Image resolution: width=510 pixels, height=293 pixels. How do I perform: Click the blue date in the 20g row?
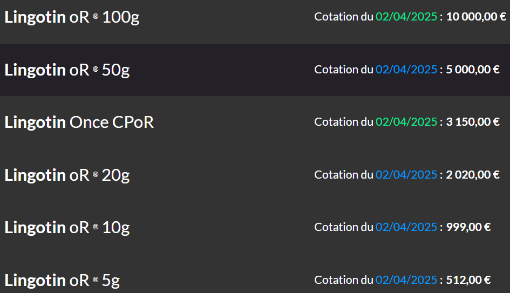coord(406,175)
